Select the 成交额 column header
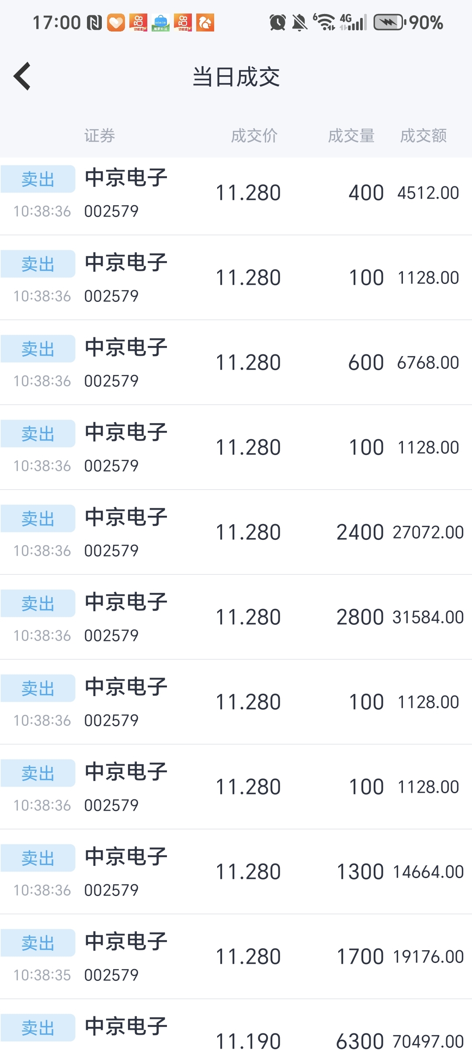 click(x=423, y=136)
